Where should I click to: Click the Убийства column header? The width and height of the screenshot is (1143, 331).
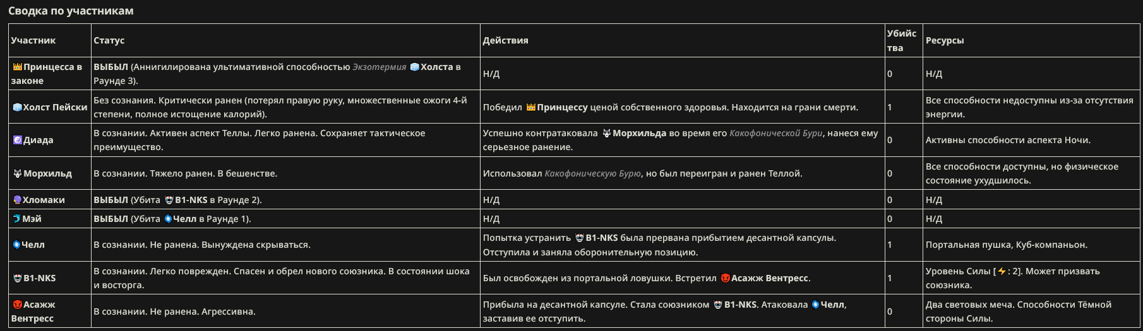click(902, 40)
